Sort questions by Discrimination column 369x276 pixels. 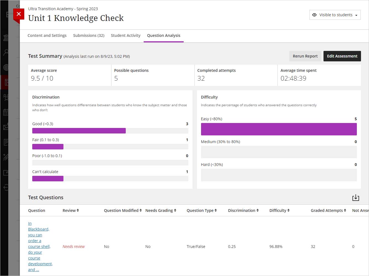(243, 211)
